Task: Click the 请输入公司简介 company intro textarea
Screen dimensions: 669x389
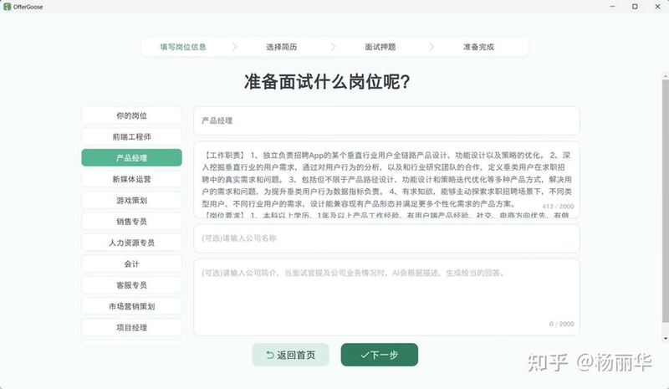Action: tap(386, 297)
